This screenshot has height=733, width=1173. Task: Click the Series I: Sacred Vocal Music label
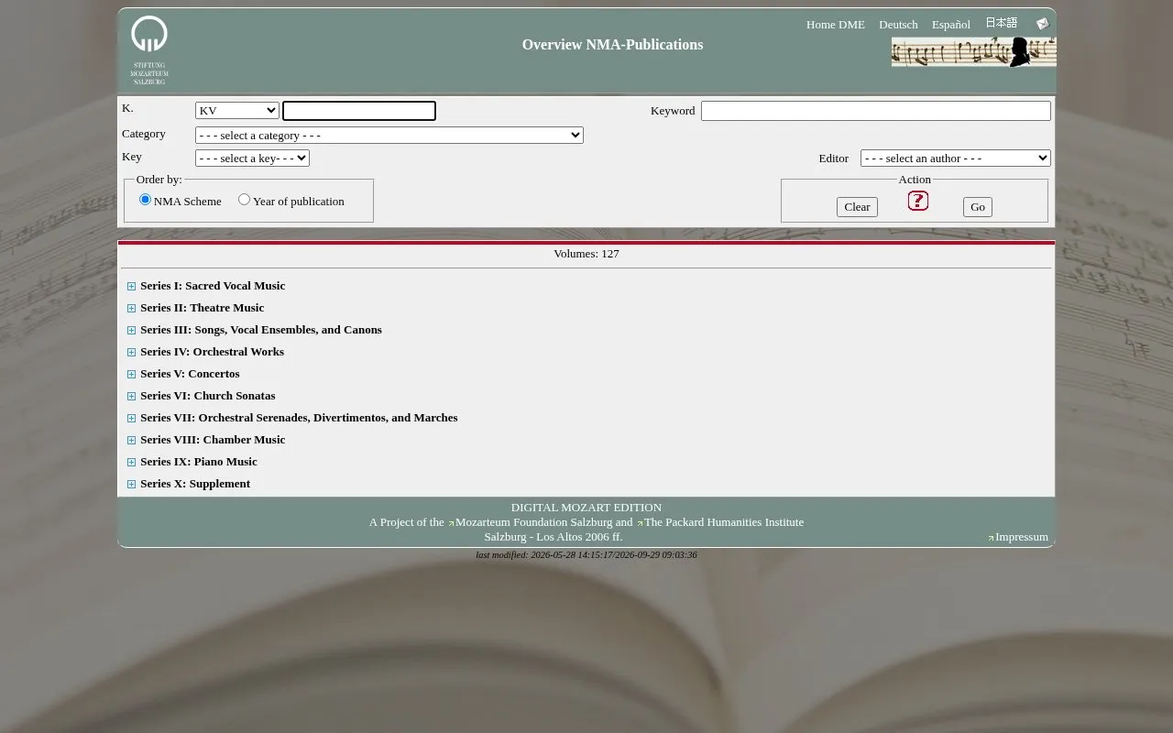(213, 286)
